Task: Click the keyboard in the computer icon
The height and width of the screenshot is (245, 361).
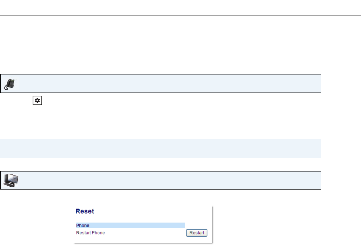Action: click(9, 185)
